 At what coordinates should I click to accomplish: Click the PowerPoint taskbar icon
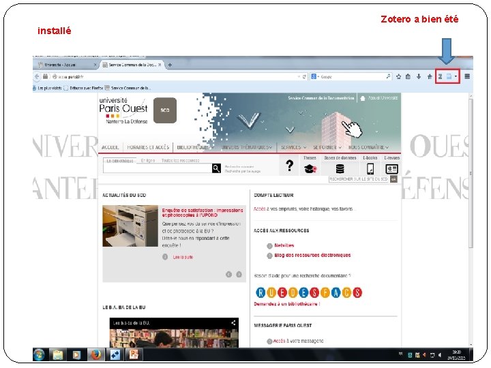point(134,355)
